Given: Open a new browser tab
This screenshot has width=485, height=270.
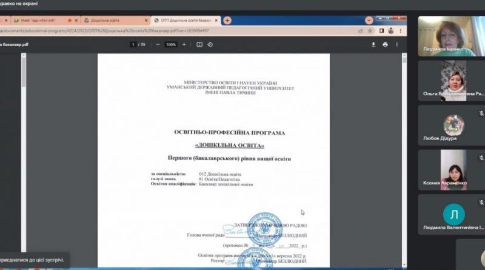Looking at the screenshot, I should (227, 21).
